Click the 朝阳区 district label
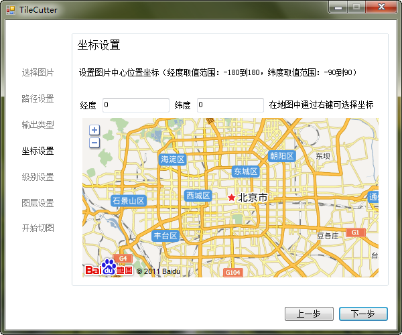Viewport: 402px width, 335px height. (282, 156)
